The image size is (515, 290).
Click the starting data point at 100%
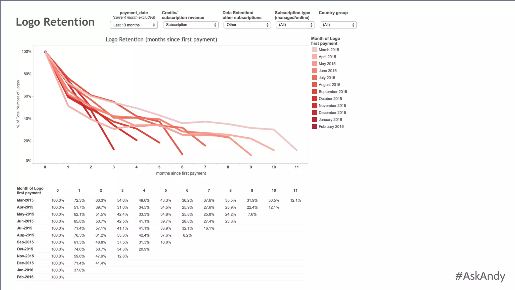[45, 52]
